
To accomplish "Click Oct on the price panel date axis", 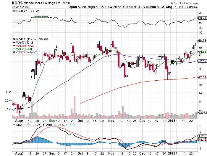I will click(80, 121).
